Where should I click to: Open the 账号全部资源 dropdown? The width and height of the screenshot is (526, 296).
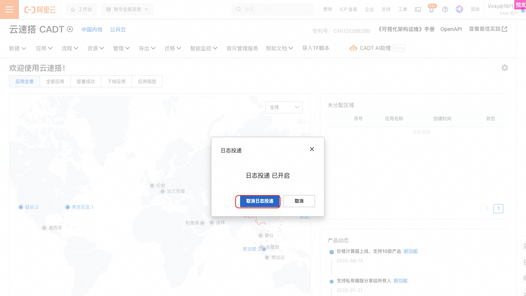(x=127, y=9)
